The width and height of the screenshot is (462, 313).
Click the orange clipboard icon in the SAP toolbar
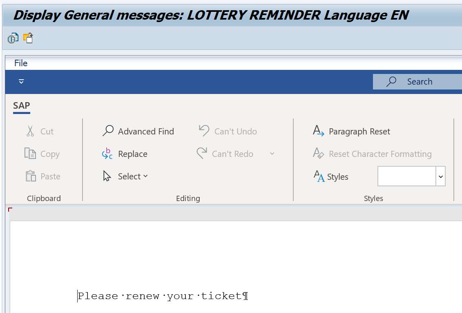28,38
